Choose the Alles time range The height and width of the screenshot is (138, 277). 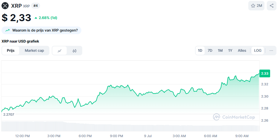click(242, 51)
